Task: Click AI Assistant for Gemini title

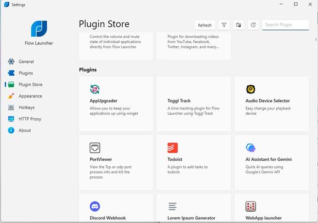Action: [x=268, y=159]
